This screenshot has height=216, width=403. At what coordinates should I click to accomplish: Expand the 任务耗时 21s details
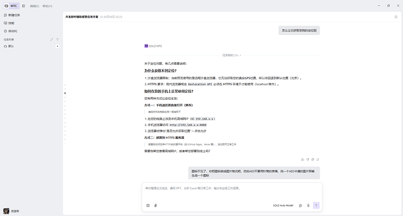232,55
